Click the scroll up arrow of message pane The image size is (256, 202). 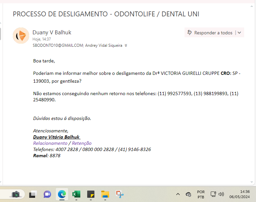(252, 6)
